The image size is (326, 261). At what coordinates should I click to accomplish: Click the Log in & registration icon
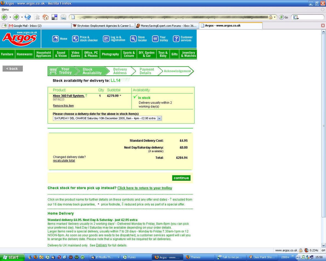pos(106,39)
